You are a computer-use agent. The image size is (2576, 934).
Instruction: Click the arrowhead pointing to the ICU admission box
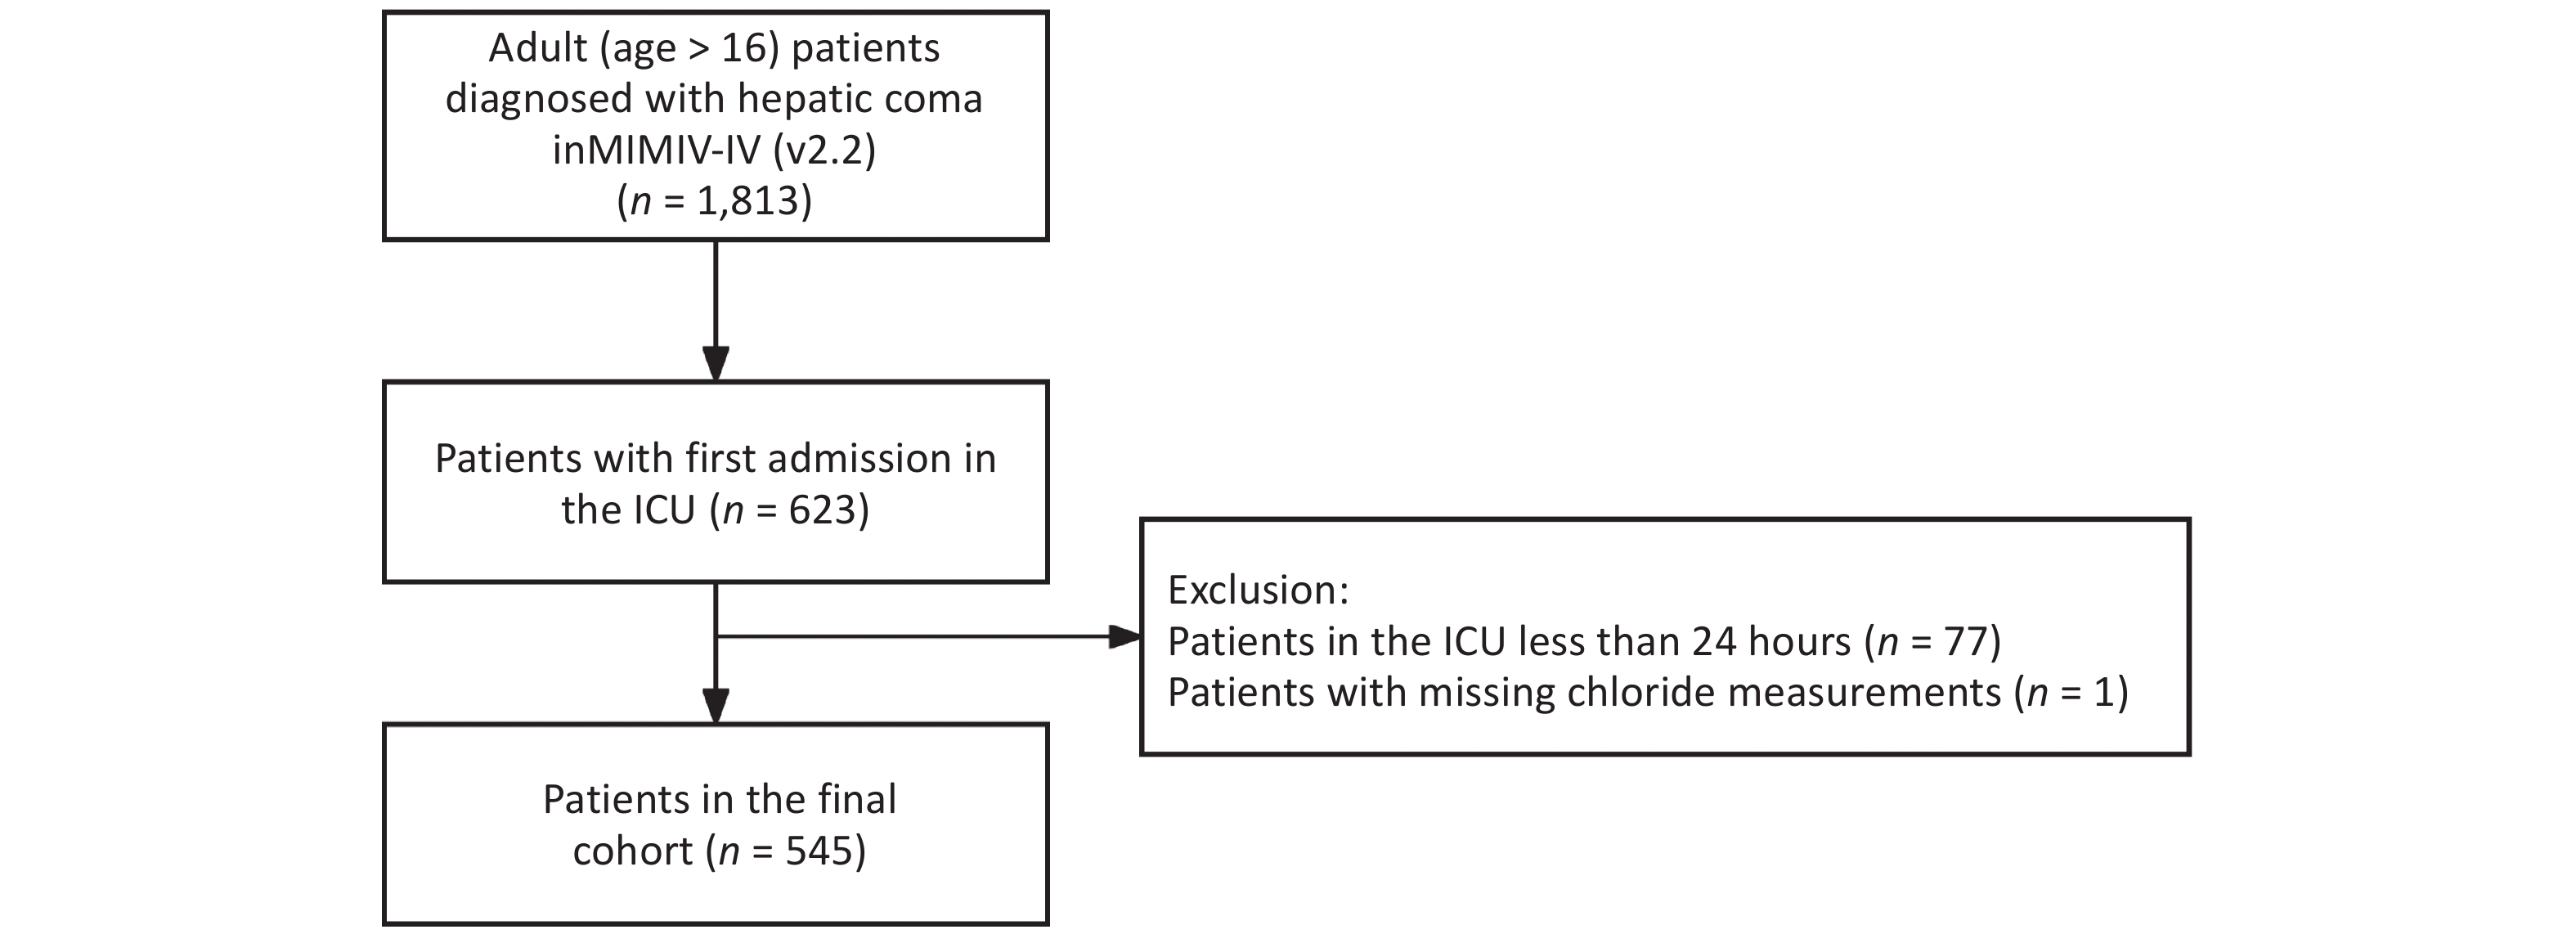(715, 362)
